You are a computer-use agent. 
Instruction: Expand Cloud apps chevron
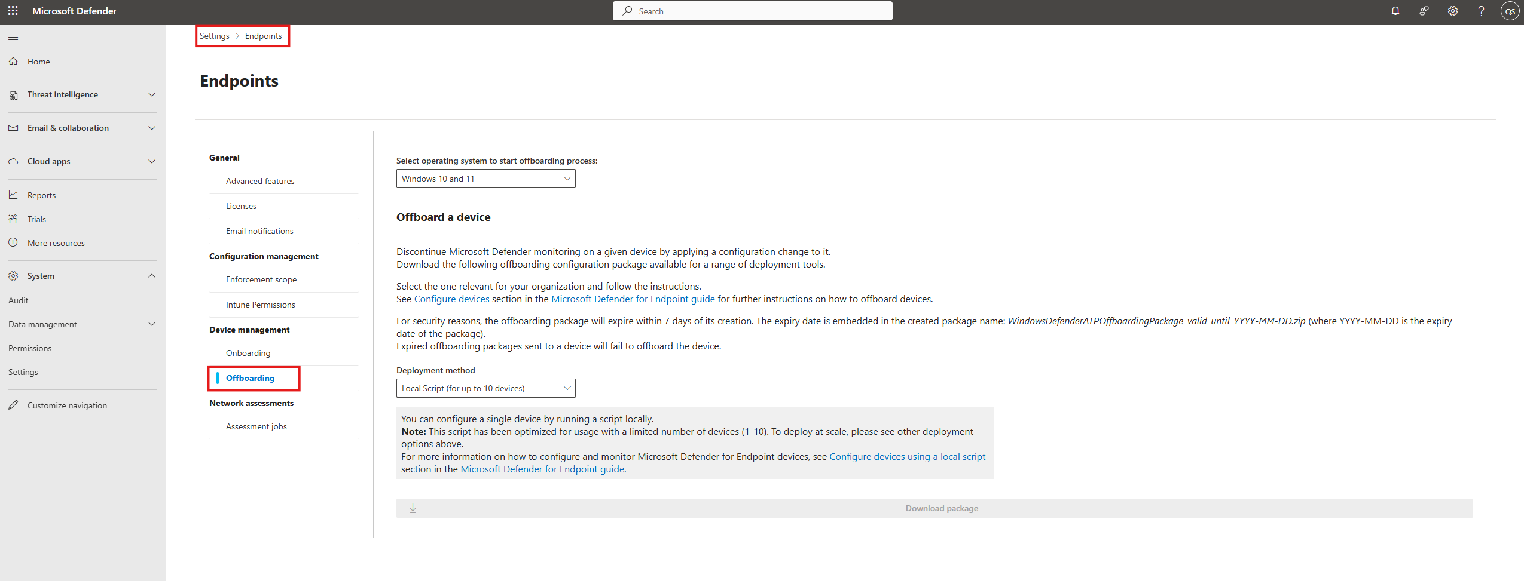point(152,161)
